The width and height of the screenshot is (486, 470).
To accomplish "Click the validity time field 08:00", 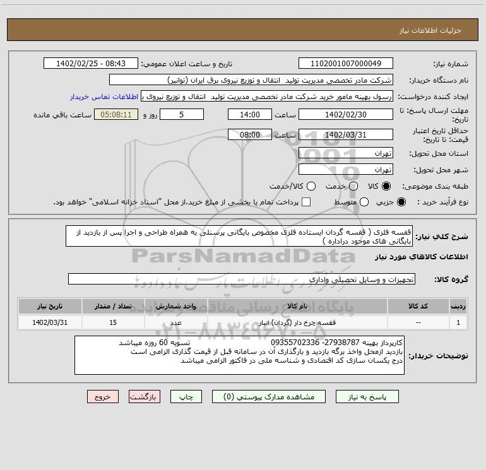I will pos(250,134).
